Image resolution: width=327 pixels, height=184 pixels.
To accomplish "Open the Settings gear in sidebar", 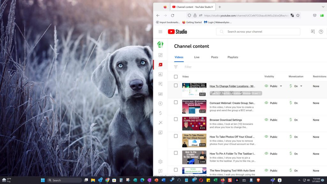I will (160, 161).
